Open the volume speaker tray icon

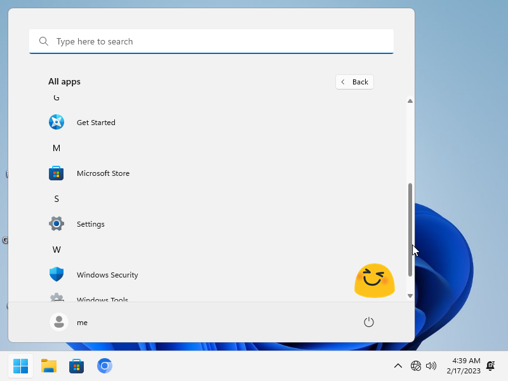pos(431,366)
